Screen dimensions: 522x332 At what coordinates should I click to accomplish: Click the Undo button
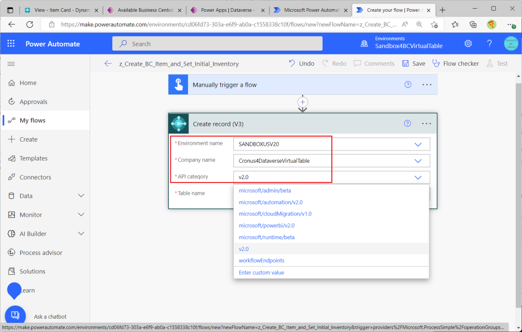pos(301,64)
